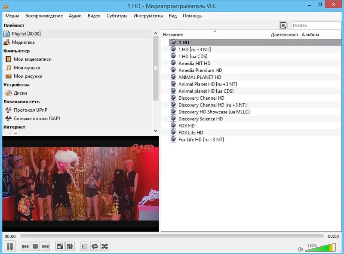344x254 pixels.
Task: Select Discovery Channel HD entry
Action: 255,98
